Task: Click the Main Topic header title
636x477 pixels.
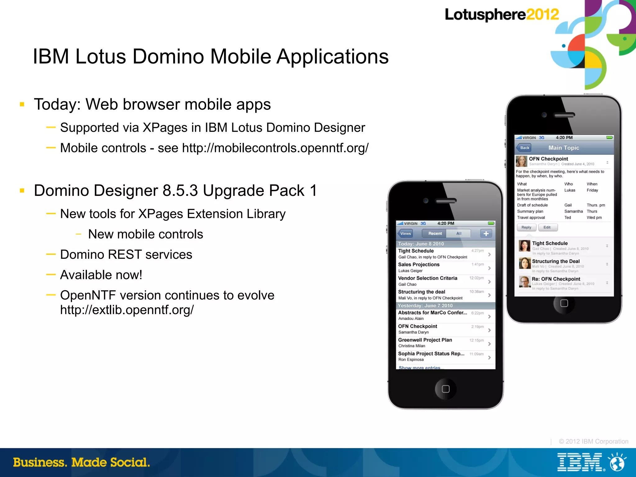Action: click(564, 148)
